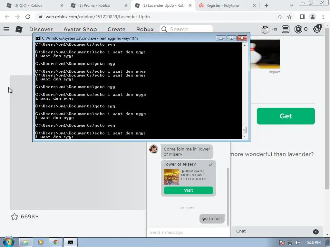Open the Action Center flag tray icon
This screenshot has width=330, height=247.
tap(282, 242)
